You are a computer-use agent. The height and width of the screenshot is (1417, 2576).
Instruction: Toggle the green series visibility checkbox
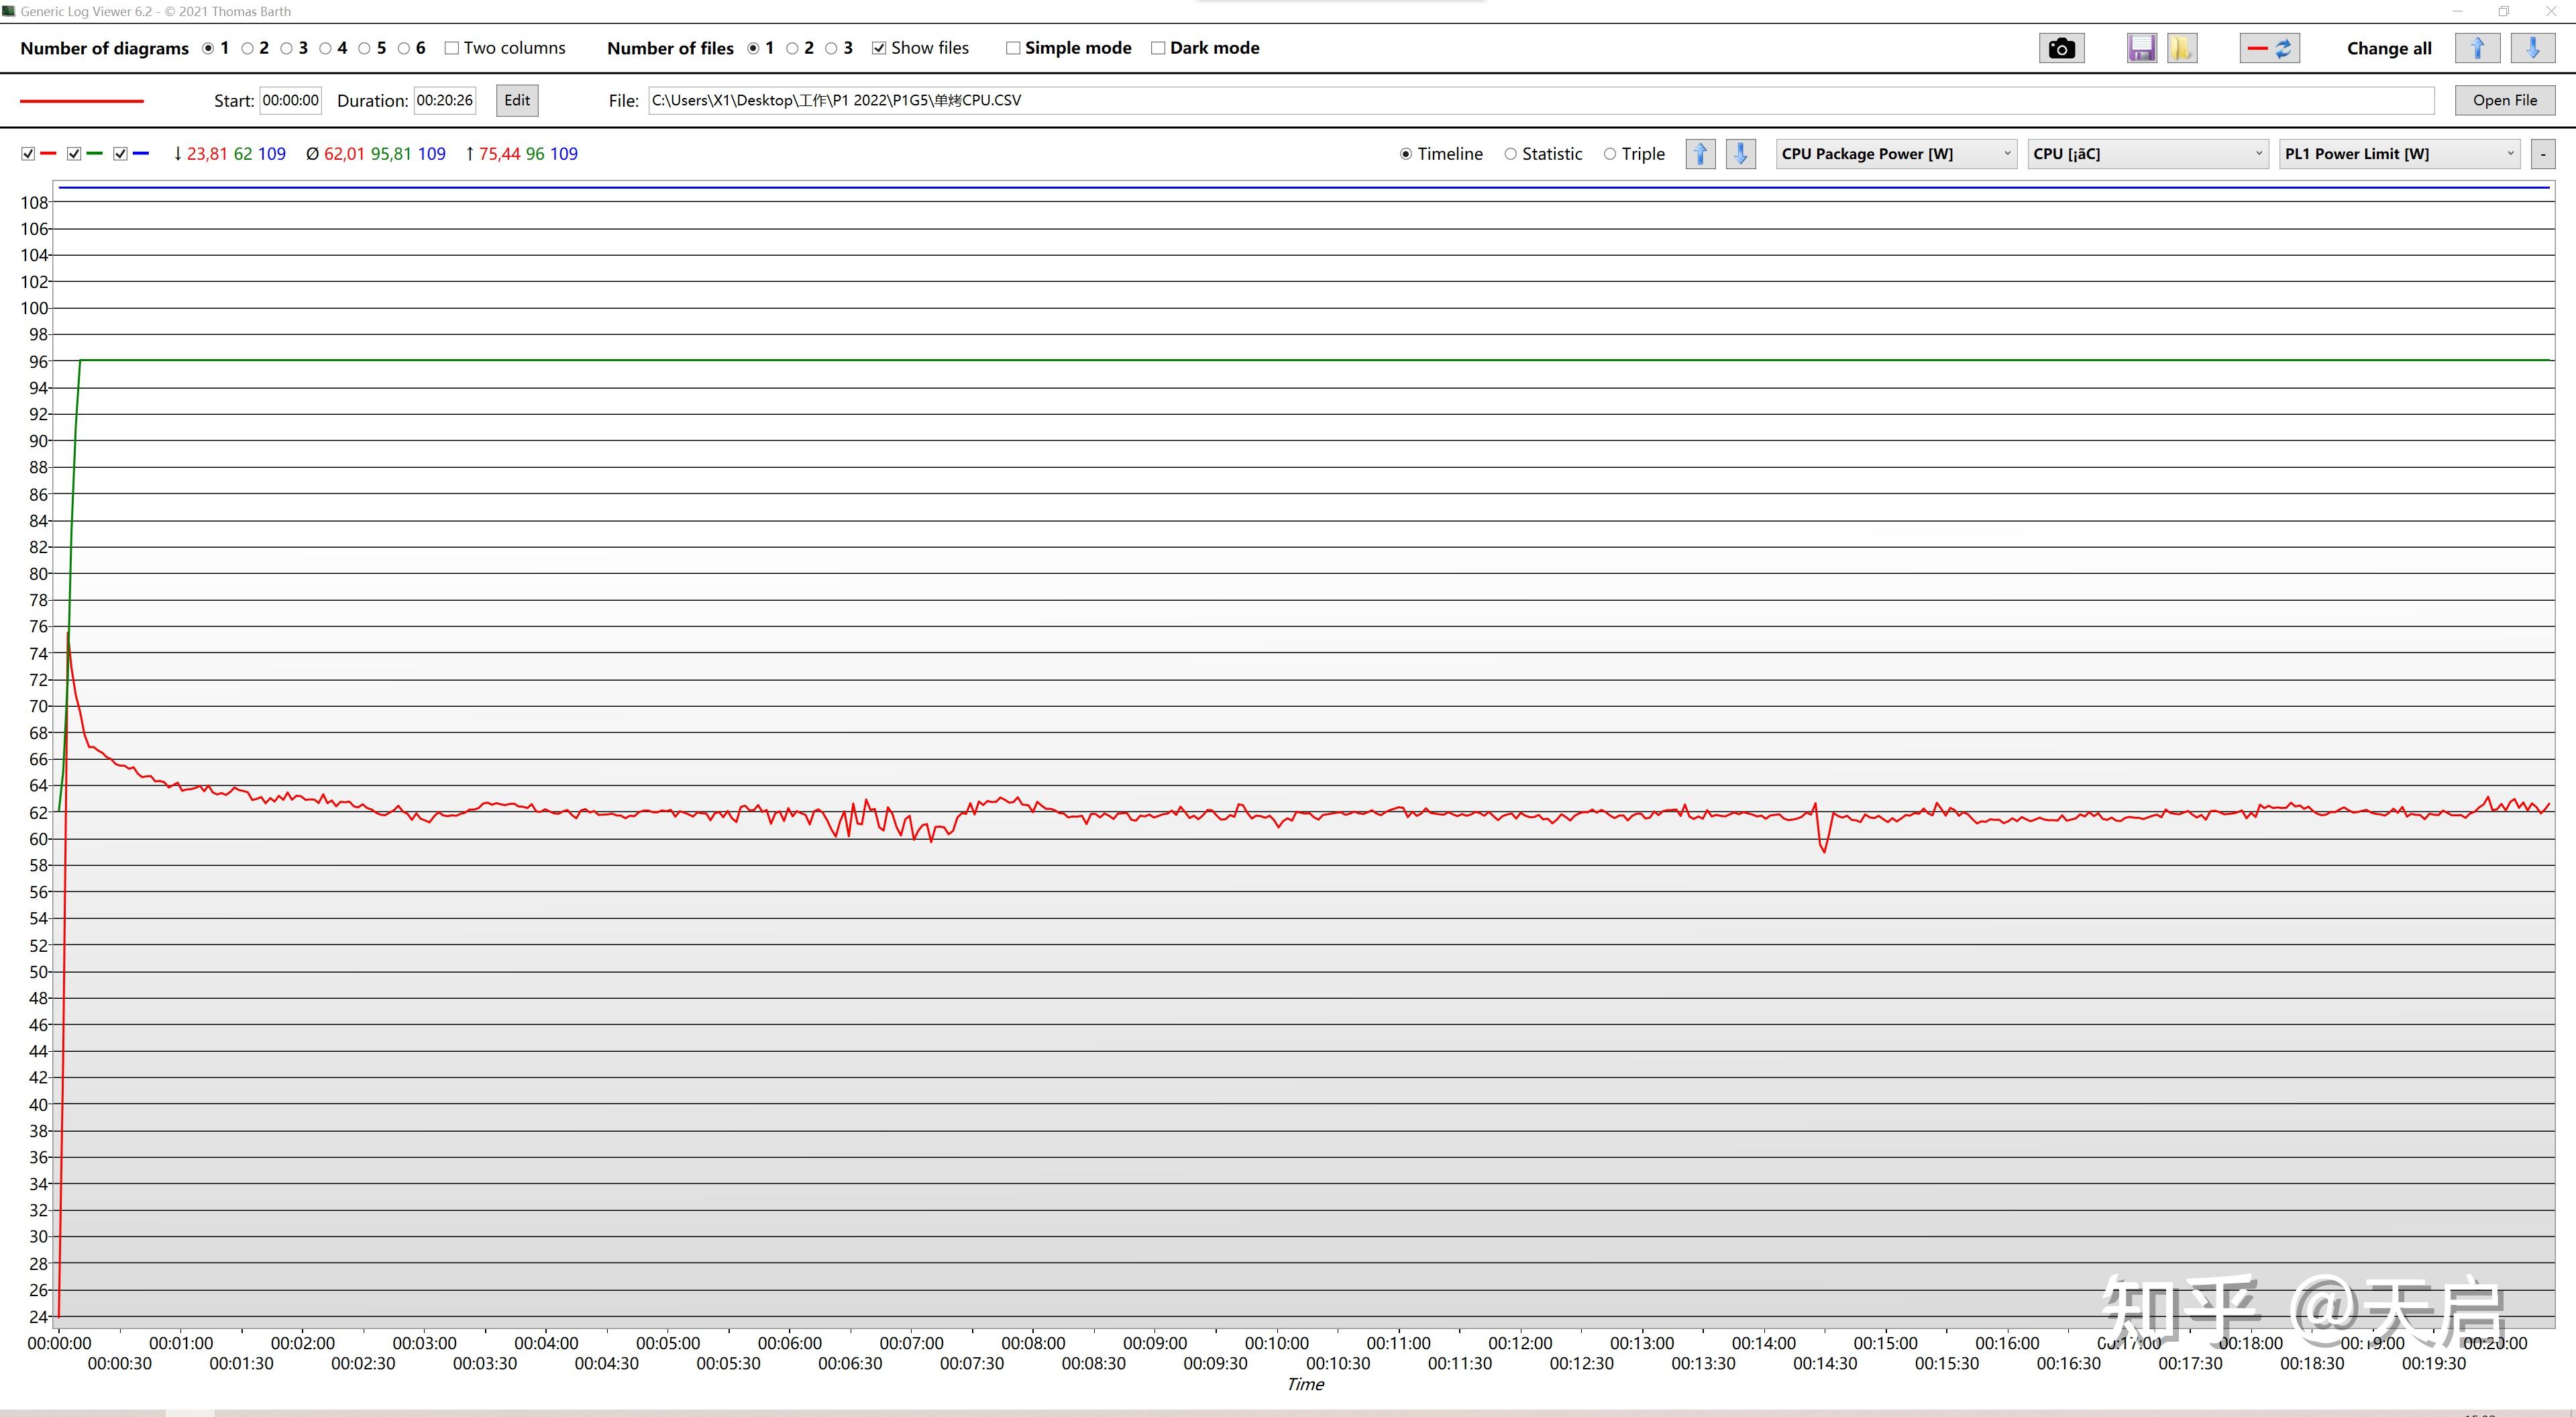pos(74,154)
